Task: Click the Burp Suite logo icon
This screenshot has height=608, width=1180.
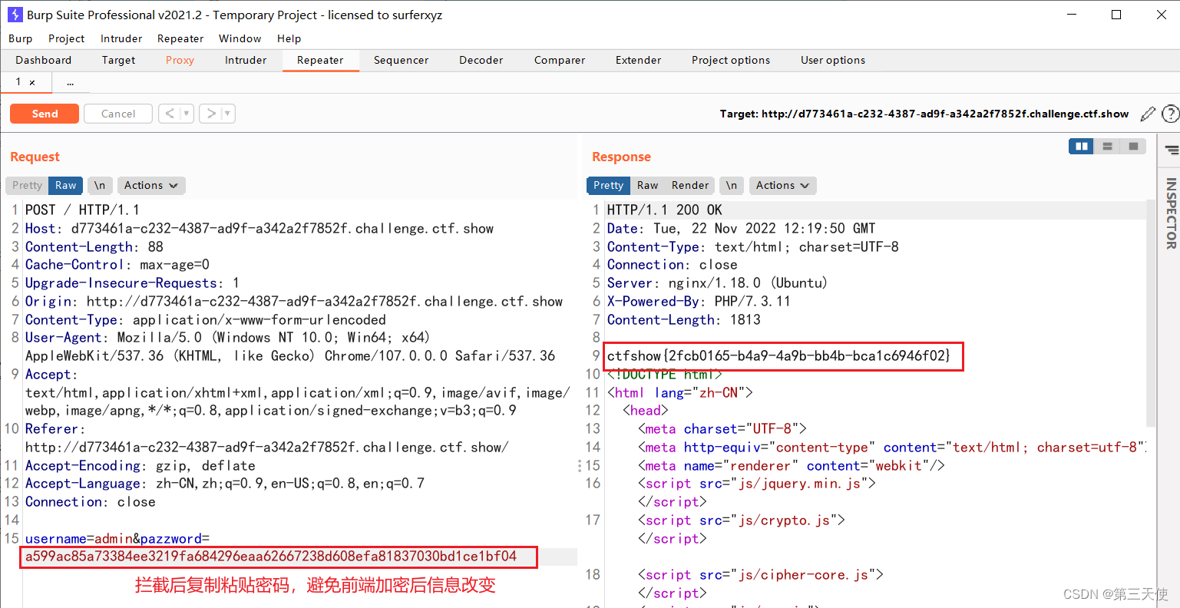Action: [15, 15]
